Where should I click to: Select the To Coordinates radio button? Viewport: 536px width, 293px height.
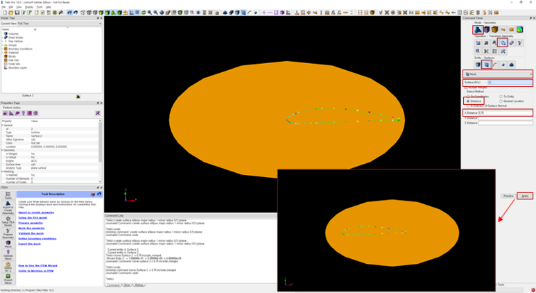468,97
